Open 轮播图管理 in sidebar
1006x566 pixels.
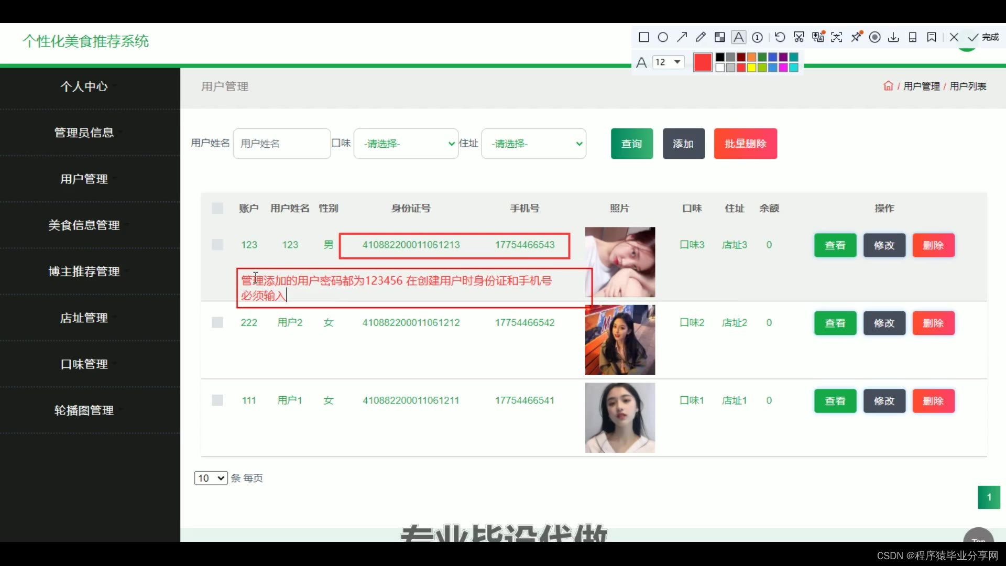click(84, 410)
